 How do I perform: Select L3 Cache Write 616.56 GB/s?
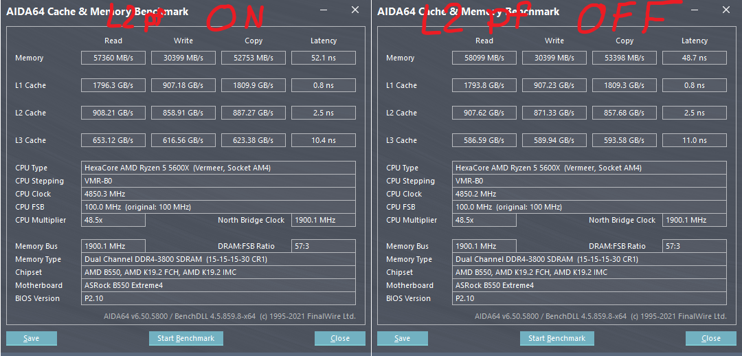183,140
